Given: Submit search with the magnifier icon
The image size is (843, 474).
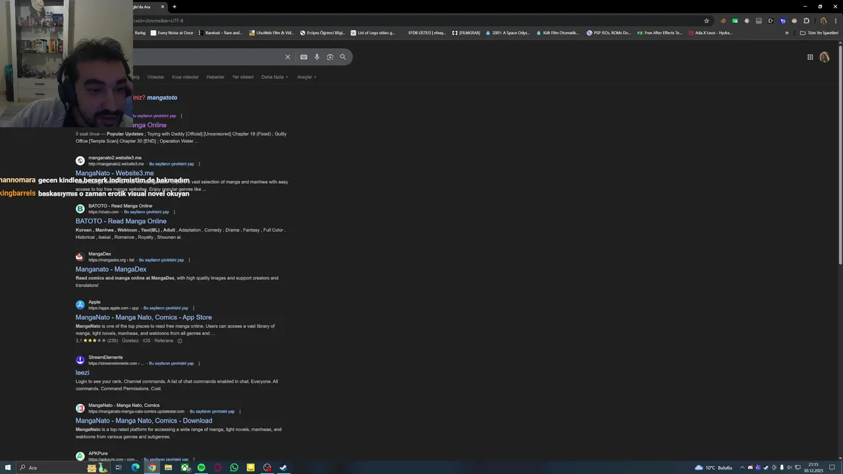Looking at the screenshot, I should (x=342, y=57).
